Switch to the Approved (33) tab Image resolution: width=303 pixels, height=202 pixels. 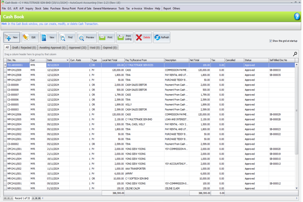77,48
